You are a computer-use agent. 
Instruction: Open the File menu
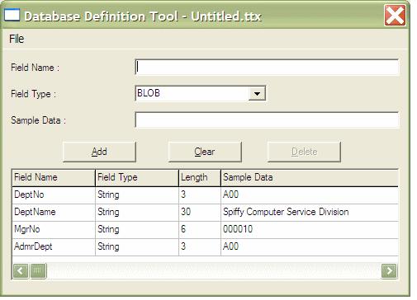[17, 39]
